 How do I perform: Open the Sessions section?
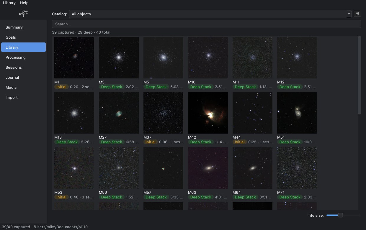(24, 67)
